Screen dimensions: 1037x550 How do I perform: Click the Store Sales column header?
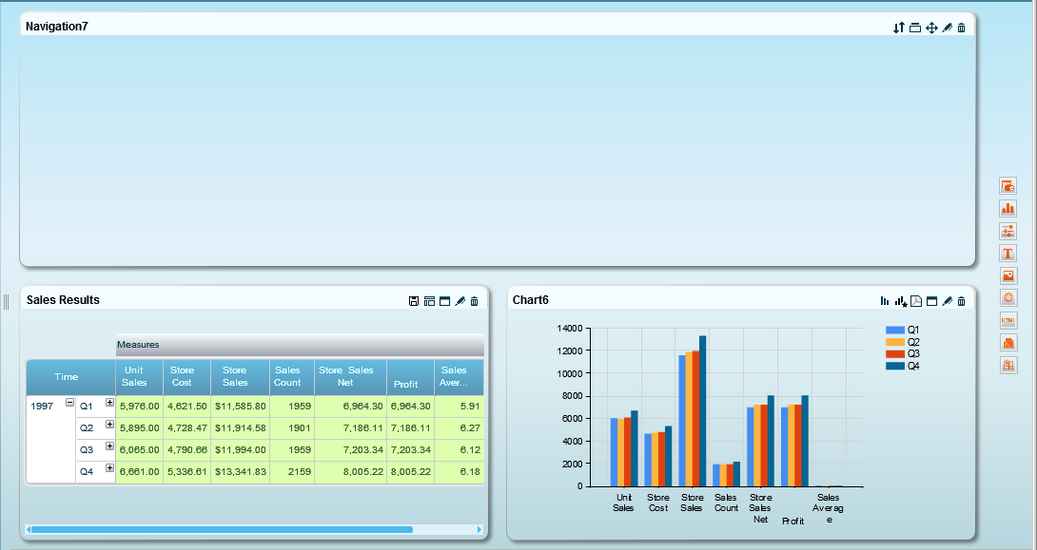[234, 376]
